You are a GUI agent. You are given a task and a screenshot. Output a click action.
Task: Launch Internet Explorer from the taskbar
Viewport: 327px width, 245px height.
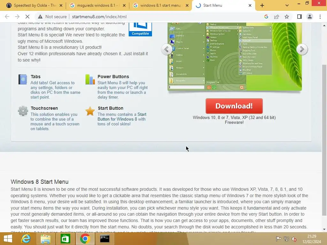coord(26,239)
